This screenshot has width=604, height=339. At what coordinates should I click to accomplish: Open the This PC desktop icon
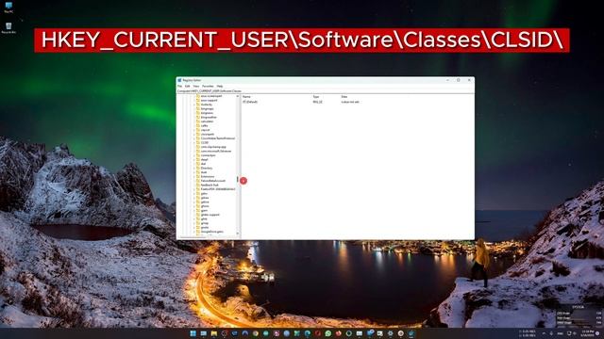pyautogui.click(x=8, y=8)
